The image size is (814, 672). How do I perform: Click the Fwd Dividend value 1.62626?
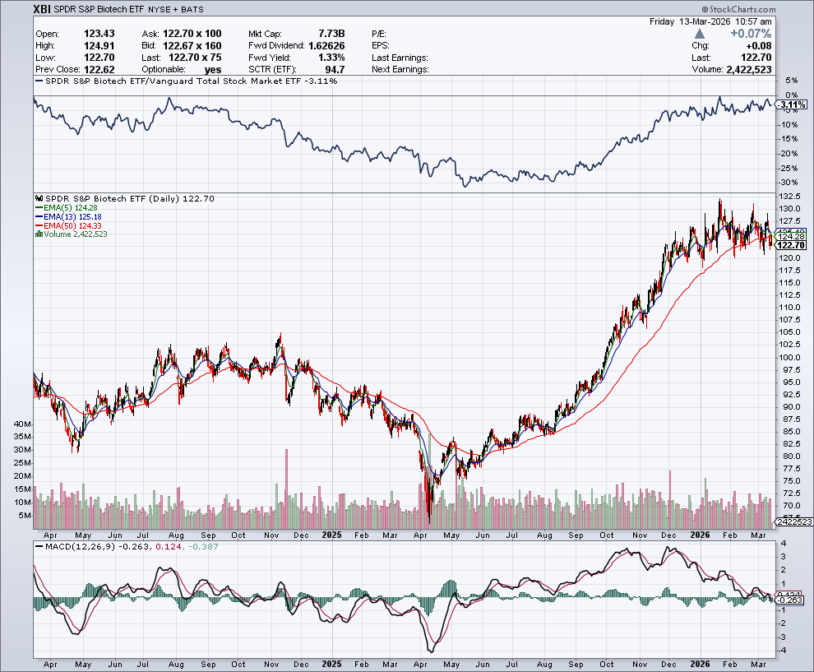pyautogui.click(x=326, y=46)
